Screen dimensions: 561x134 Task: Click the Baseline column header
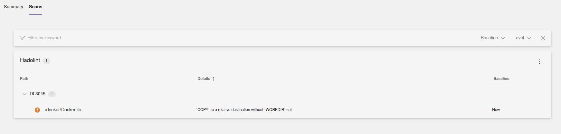point(501,79)
